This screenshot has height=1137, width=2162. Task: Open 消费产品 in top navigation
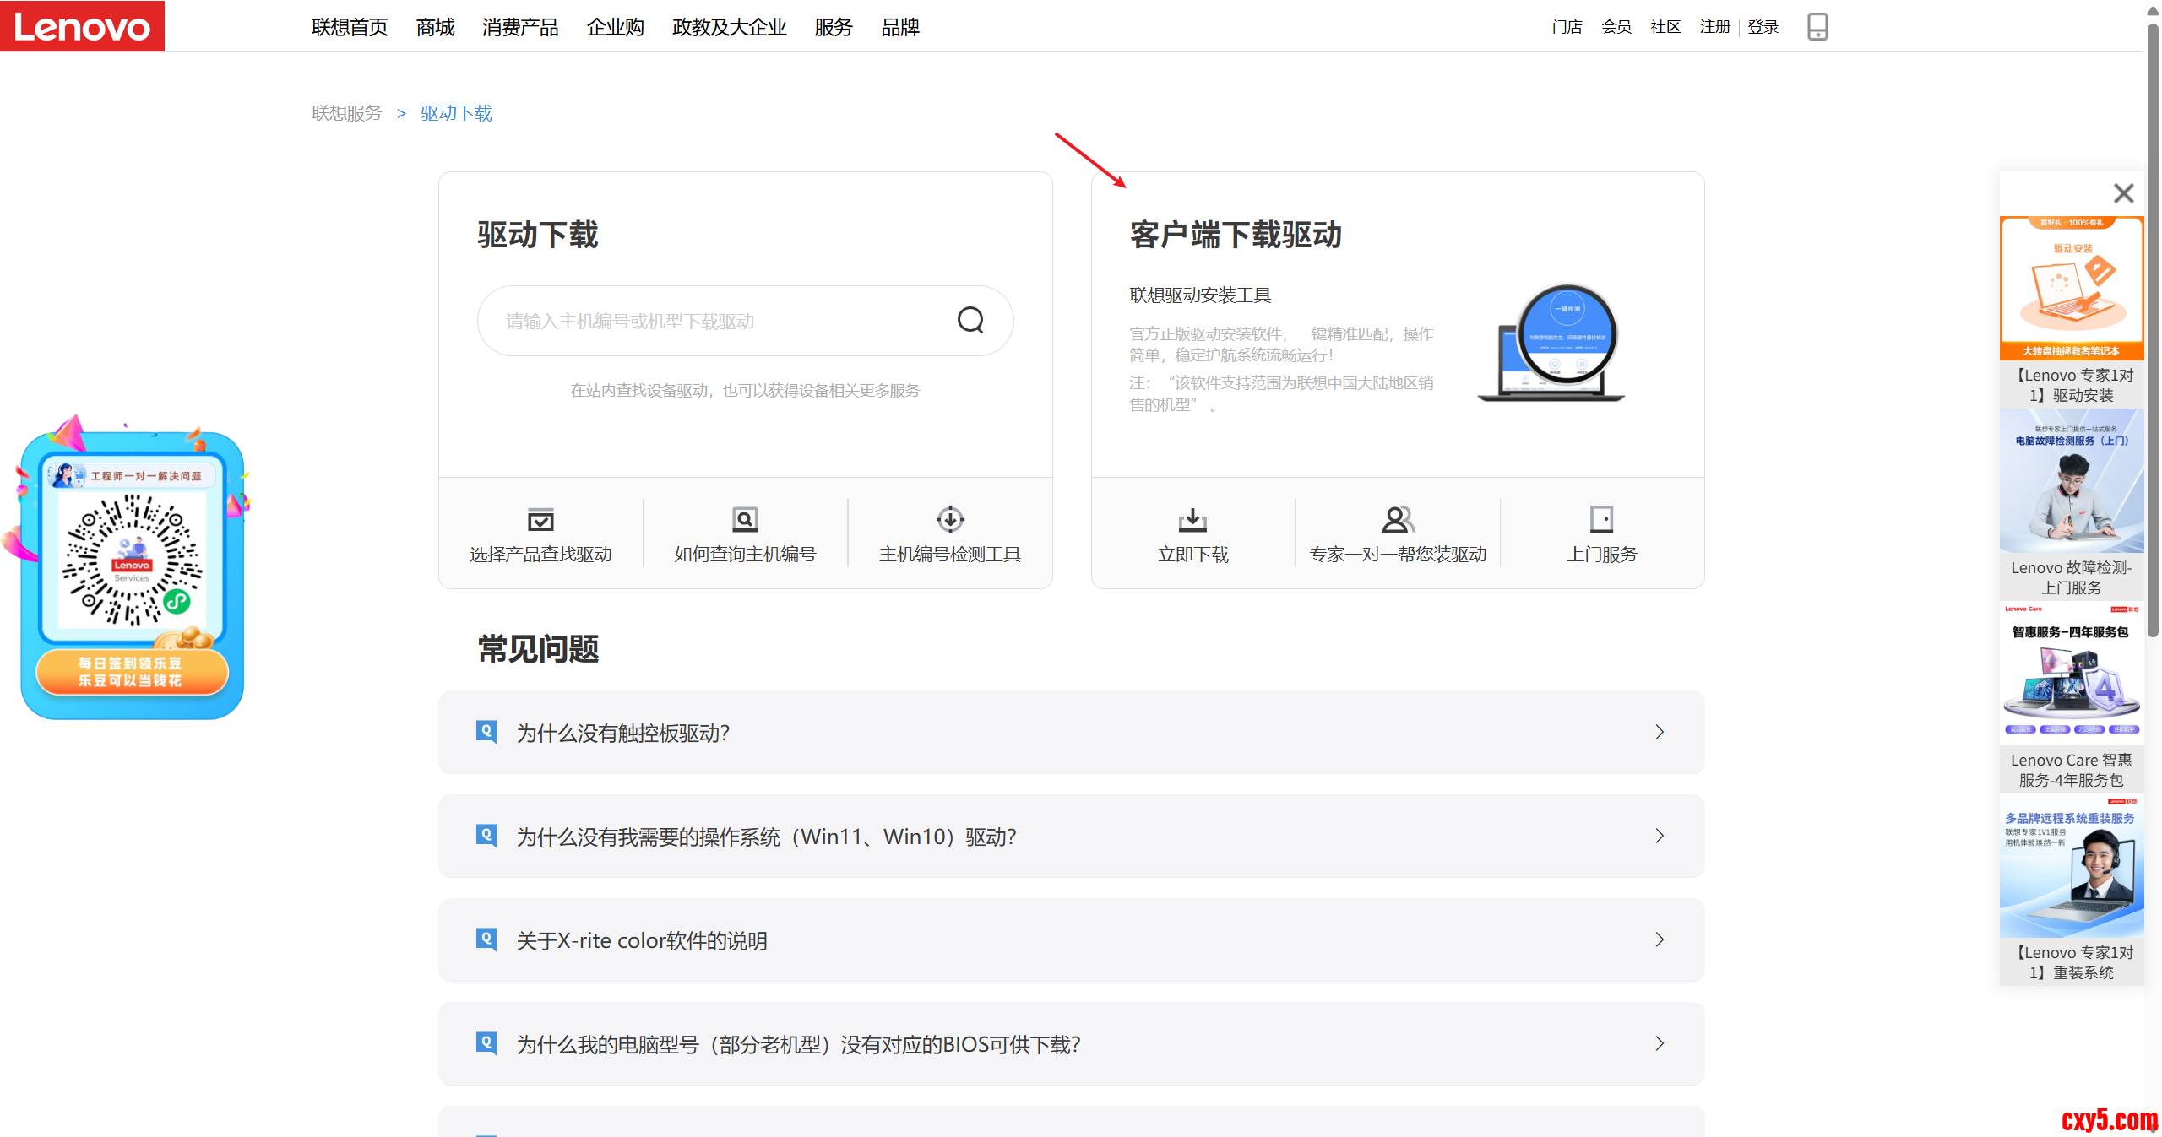[520, 28]
